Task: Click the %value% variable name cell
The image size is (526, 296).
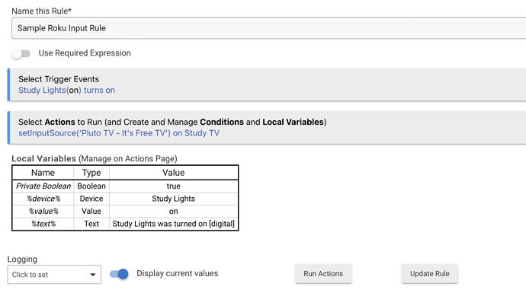Action: pyautogui.click(x=43, y=212)
